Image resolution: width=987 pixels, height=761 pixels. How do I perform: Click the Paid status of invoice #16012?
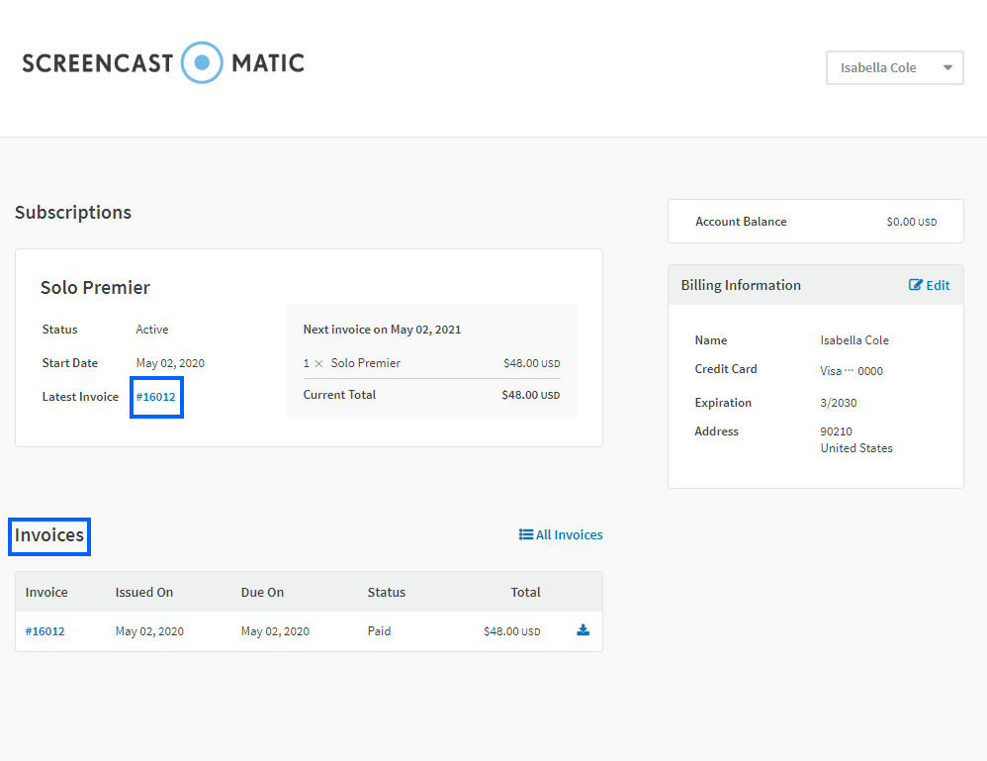pos(379,631)
